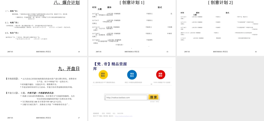Click the 2007.05 date on slide 14

point(10,52)
